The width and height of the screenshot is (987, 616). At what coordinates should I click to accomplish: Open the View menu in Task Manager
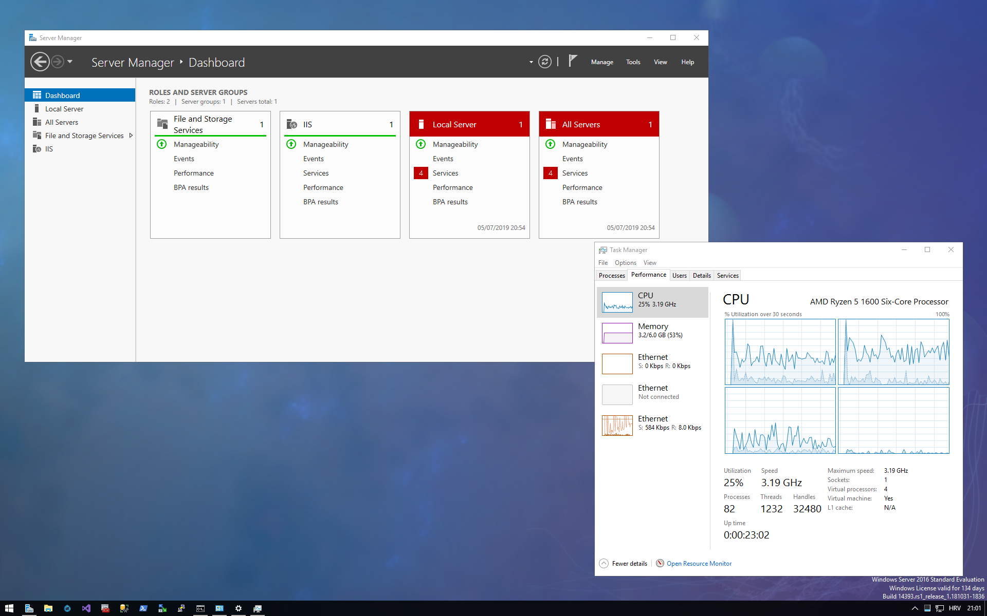tap(650, 263)
